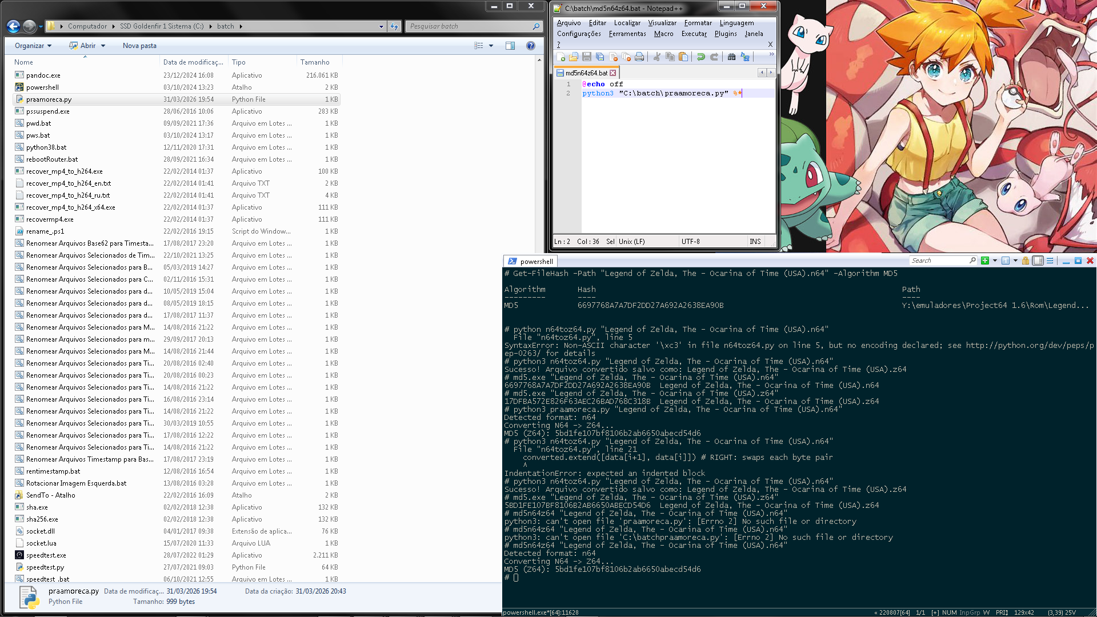Open Find with the binoculars icon
The image size is (1097, 617).
coord(731,57)
